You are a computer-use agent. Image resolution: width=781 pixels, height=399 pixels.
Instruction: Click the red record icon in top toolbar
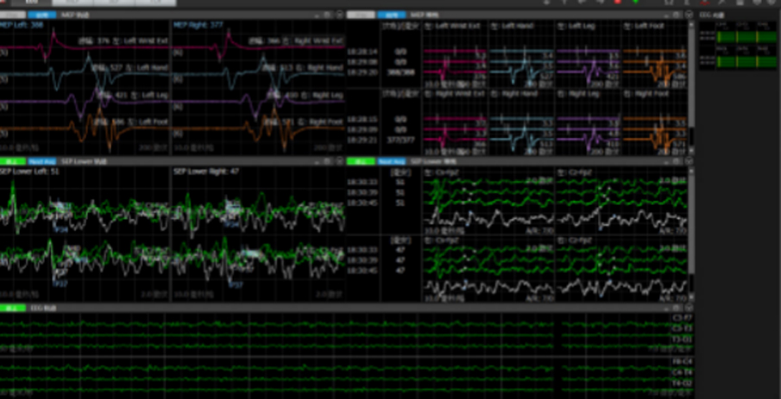point(617,3)
